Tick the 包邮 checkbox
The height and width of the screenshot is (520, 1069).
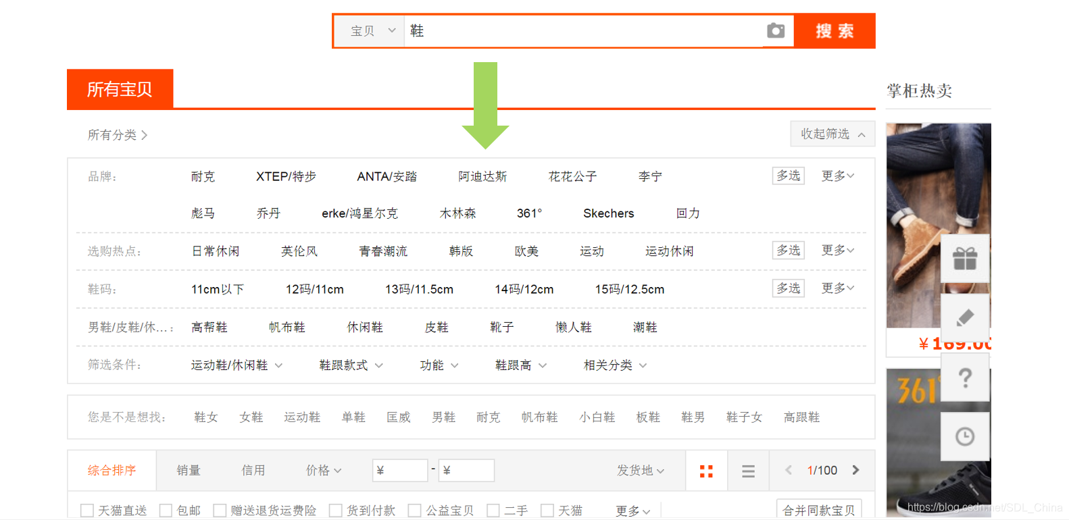click(166, 511)
